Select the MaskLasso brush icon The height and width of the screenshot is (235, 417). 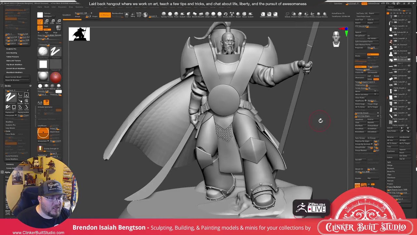coord(263,14)
